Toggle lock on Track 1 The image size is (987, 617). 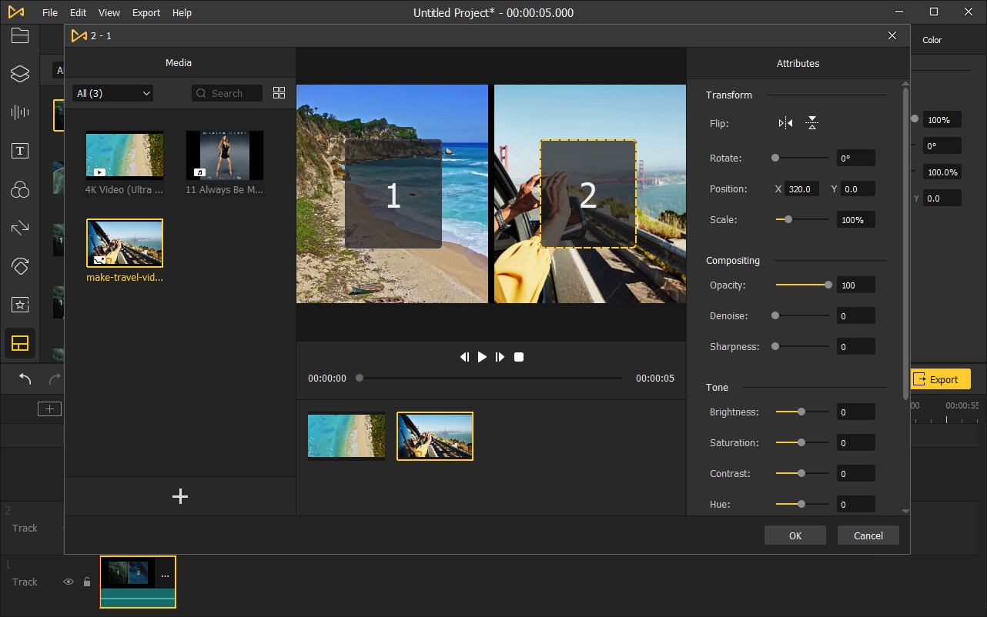tap(87, 582)
